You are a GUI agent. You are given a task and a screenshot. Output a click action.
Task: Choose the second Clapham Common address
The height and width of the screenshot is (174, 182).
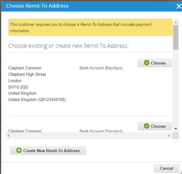(x=155, y=126)
